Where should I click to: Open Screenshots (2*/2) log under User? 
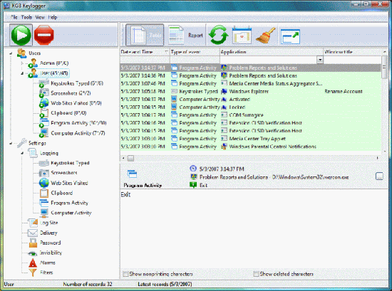click(71, 93)
